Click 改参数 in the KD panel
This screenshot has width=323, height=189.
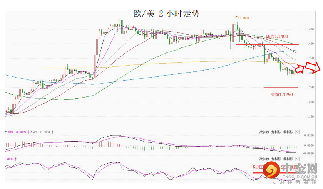(x=264, y=159)
